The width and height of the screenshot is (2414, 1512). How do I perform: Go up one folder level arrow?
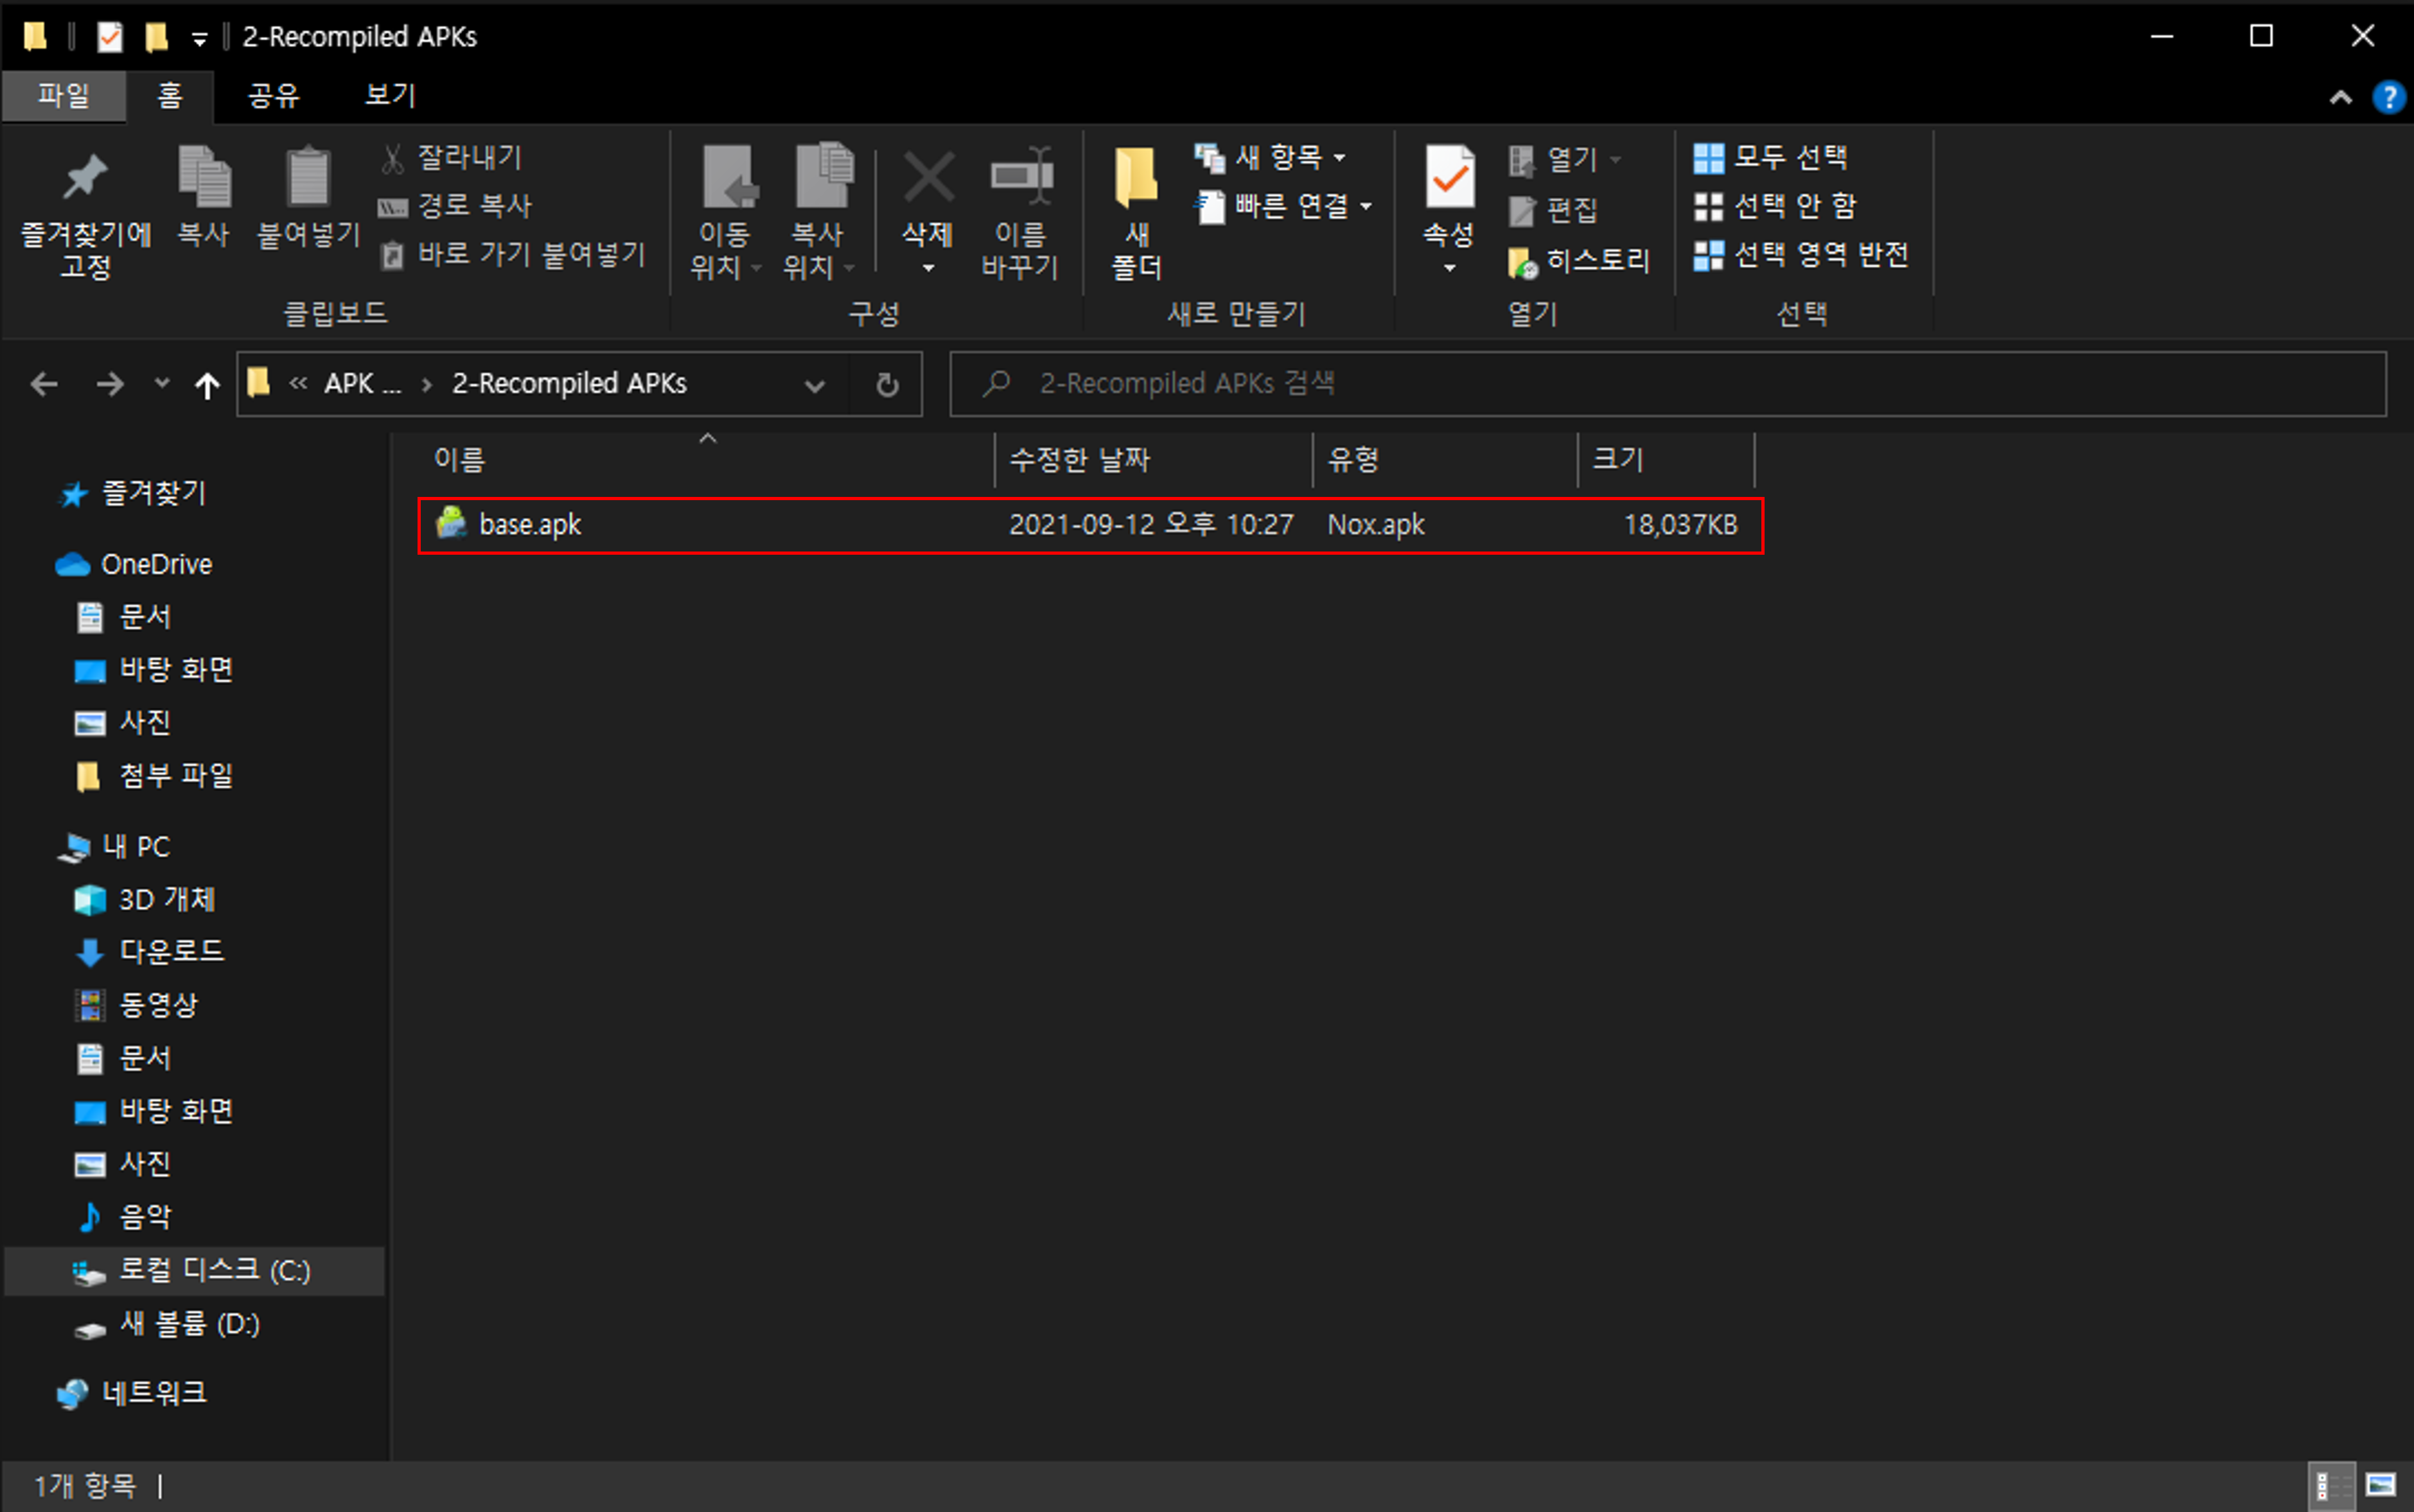(207, 384)
